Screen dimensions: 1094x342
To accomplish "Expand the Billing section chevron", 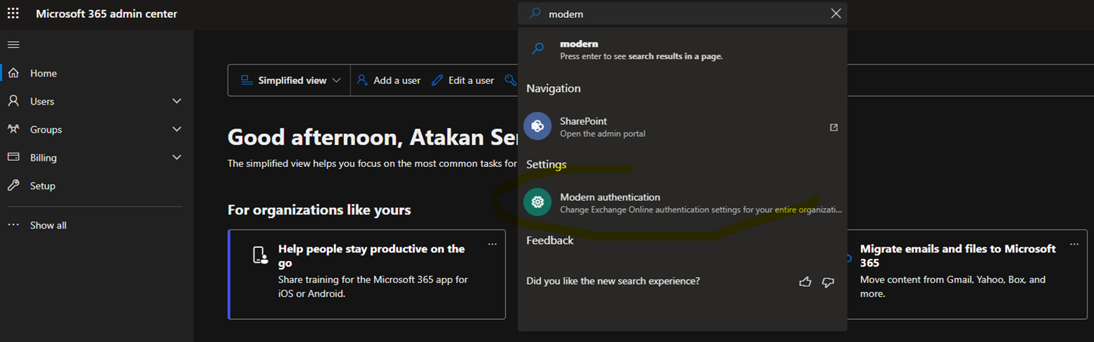I will (x=177, y=157).
